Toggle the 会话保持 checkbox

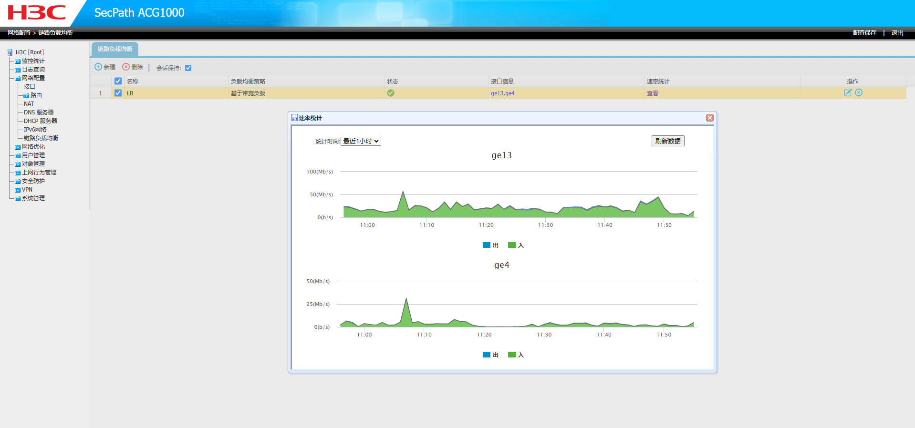pyautogui.click(x=188, y=68)
